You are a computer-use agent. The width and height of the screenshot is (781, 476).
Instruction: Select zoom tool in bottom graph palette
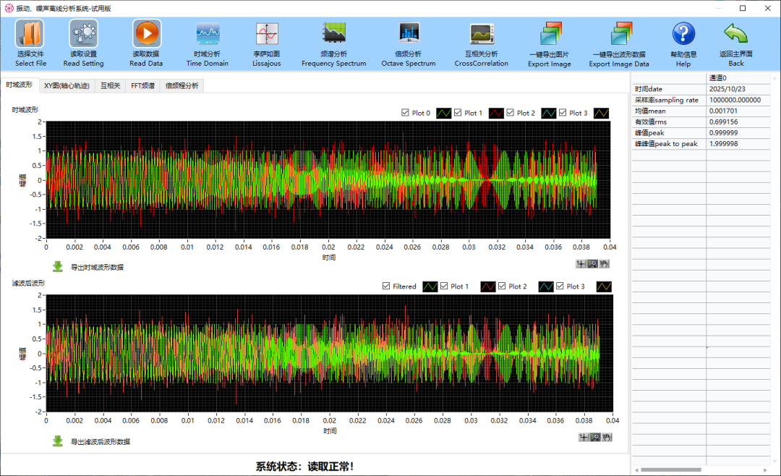[595, 437]
